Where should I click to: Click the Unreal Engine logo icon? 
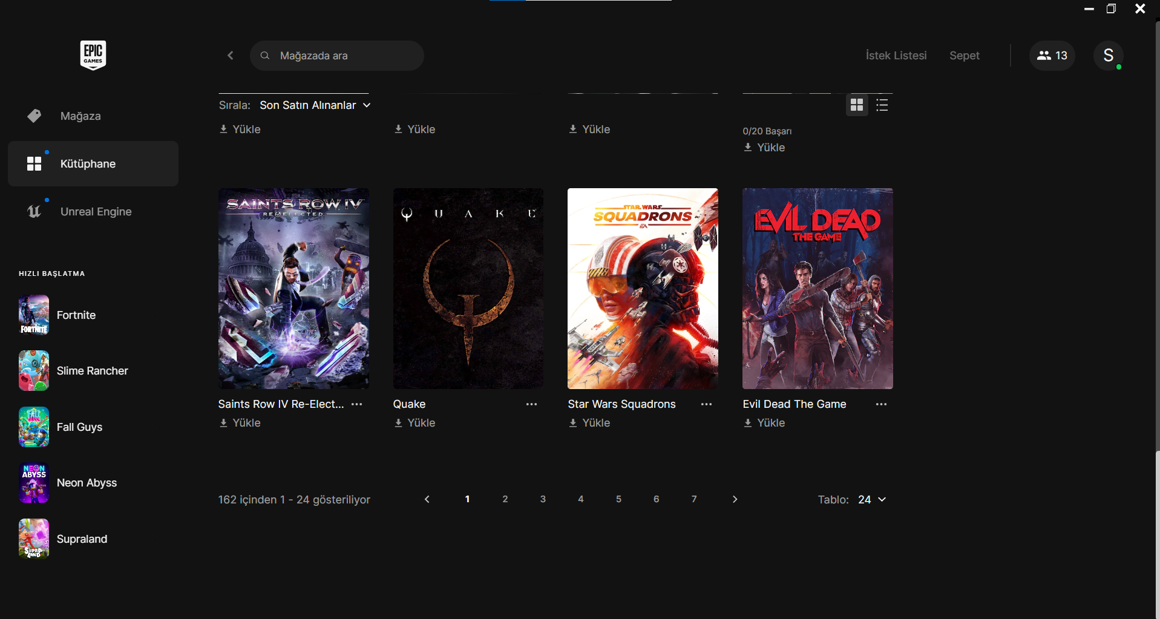(34, 212)
